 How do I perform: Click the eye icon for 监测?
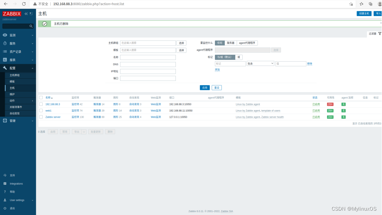(5, 35)
